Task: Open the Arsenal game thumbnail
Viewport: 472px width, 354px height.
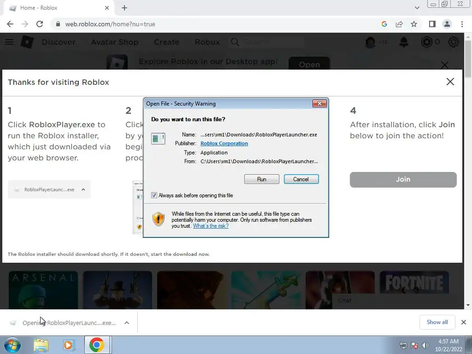Action: (x=43, y=290)
